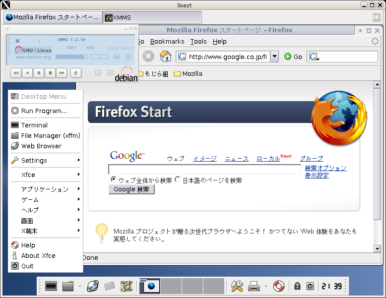
Task: Open settings tools icon on bottom panel
Action: (x=237, y=286)
